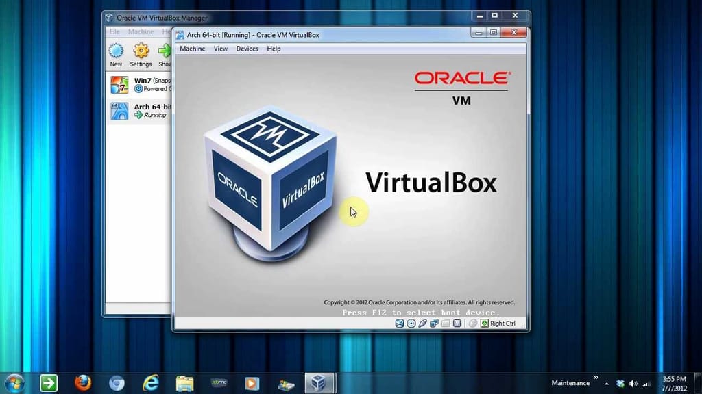Screen dimensions: 702x394
Task: Minimize the Arch 64-bit VM window
Action: [479, 33]
